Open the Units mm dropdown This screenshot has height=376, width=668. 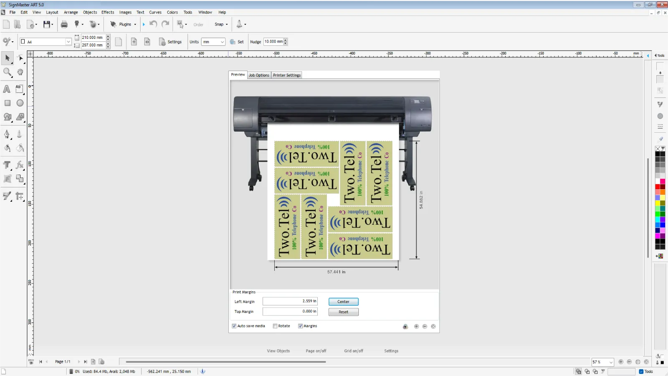(x=222, y=42)
